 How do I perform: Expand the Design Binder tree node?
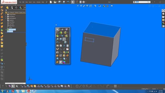click(6, 14)
